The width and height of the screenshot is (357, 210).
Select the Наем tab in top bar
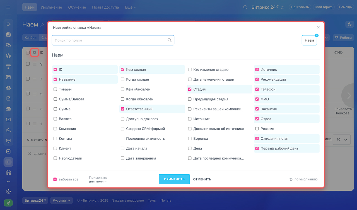(30, 7)
